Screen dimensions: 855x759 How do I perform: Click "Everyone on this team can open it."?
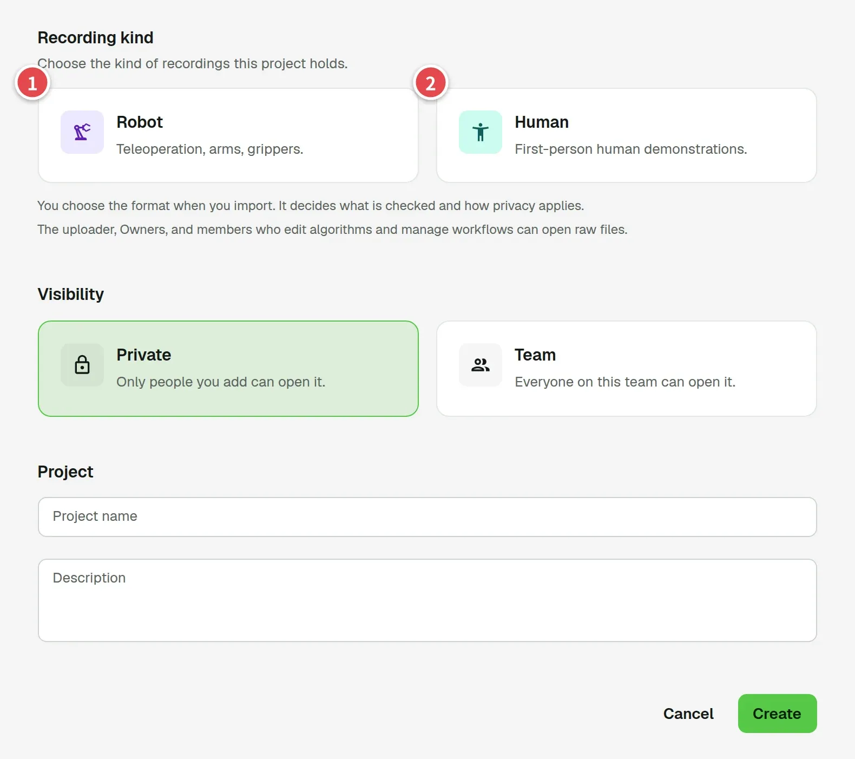[625, 382]
